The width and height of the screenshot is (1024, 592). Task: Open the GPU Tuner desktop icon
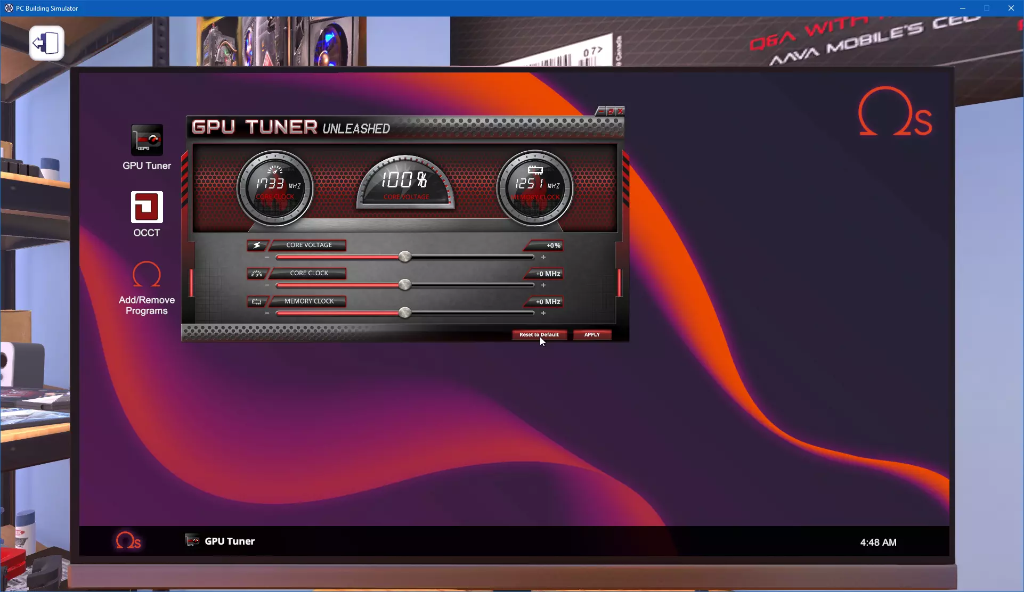click(147, 141)
